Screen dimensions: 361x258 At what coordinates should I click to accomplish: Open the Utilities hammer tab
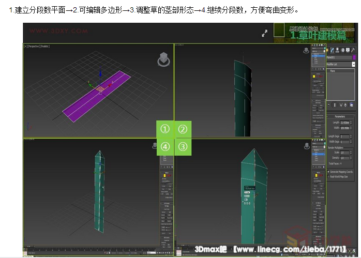pos(353,50)
